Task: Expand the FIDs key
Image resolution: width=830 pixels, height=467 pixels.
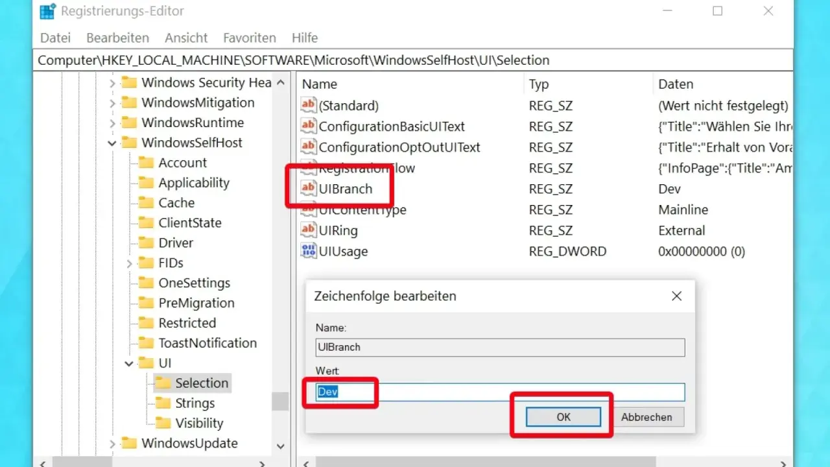Action: coord(129,263)
